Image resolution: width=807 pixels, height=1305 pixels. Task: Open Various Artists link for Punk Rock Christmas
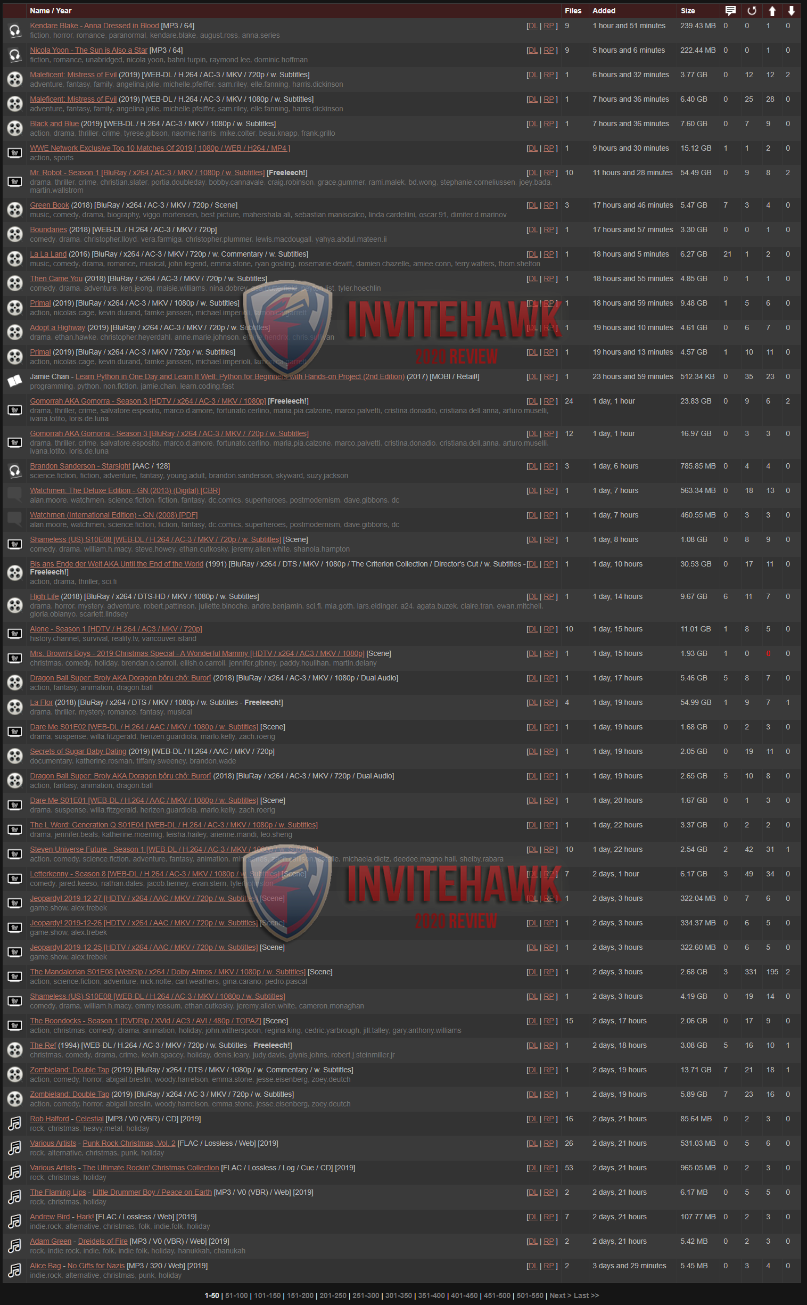point(53,1143)
